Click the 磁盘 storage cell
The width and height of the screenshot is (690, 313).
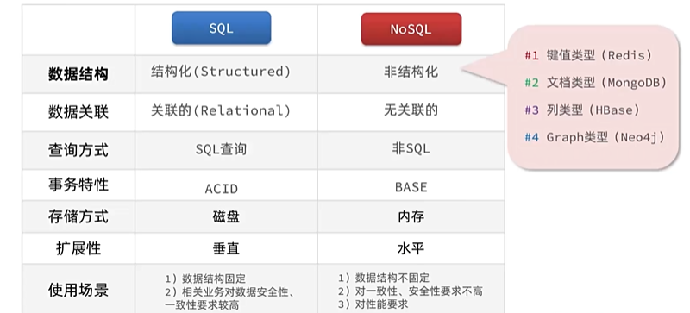pyautogui.click(x=226, y=216)
